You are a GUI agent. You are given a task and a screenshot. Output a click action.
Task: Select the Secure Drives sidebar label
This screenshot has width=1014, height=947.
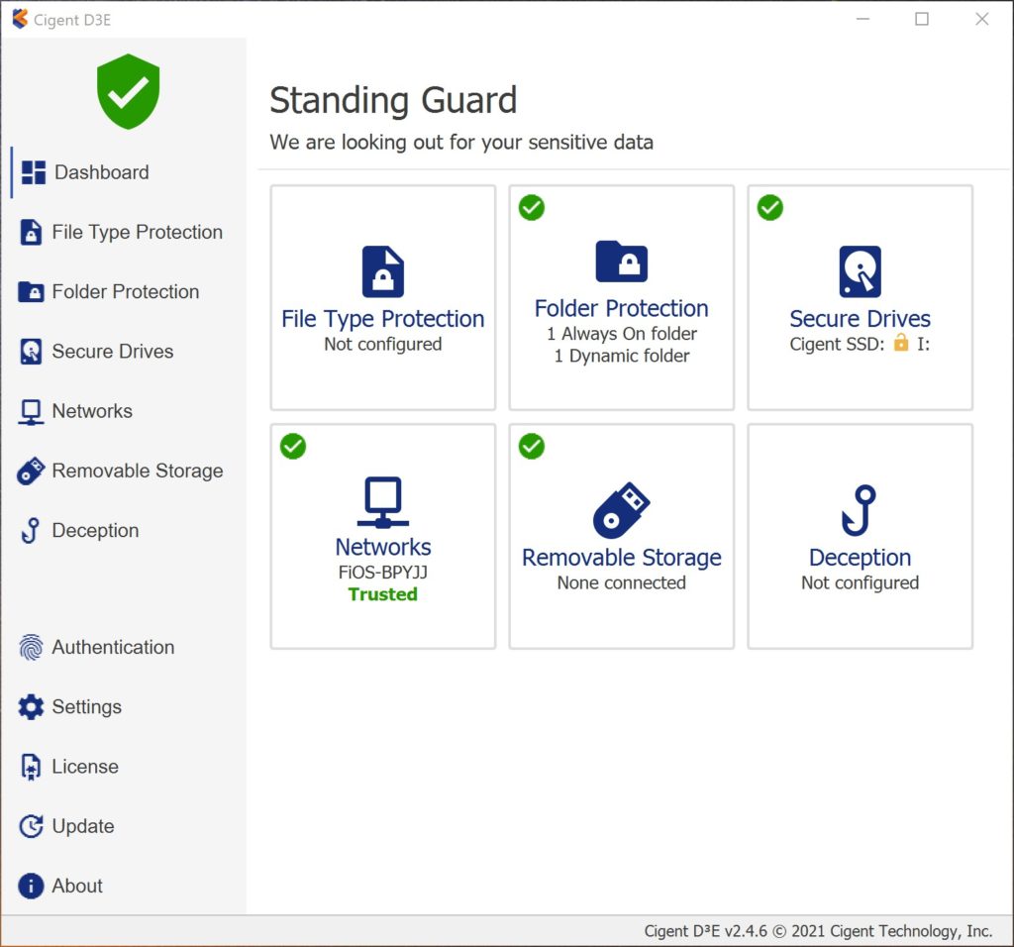pos(113,352)
